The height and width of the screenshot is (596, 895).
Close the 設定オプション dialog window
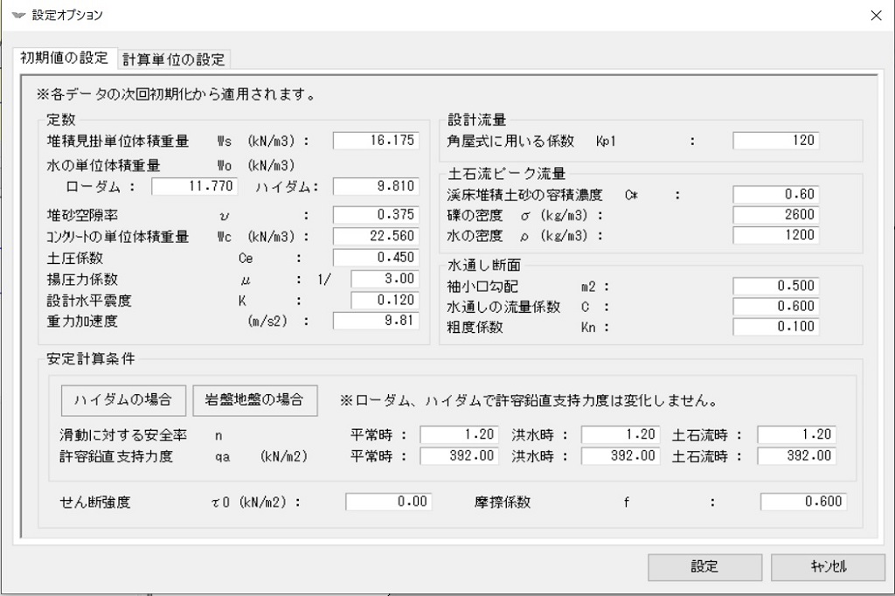pyautogui.click(x=876, y=15)
